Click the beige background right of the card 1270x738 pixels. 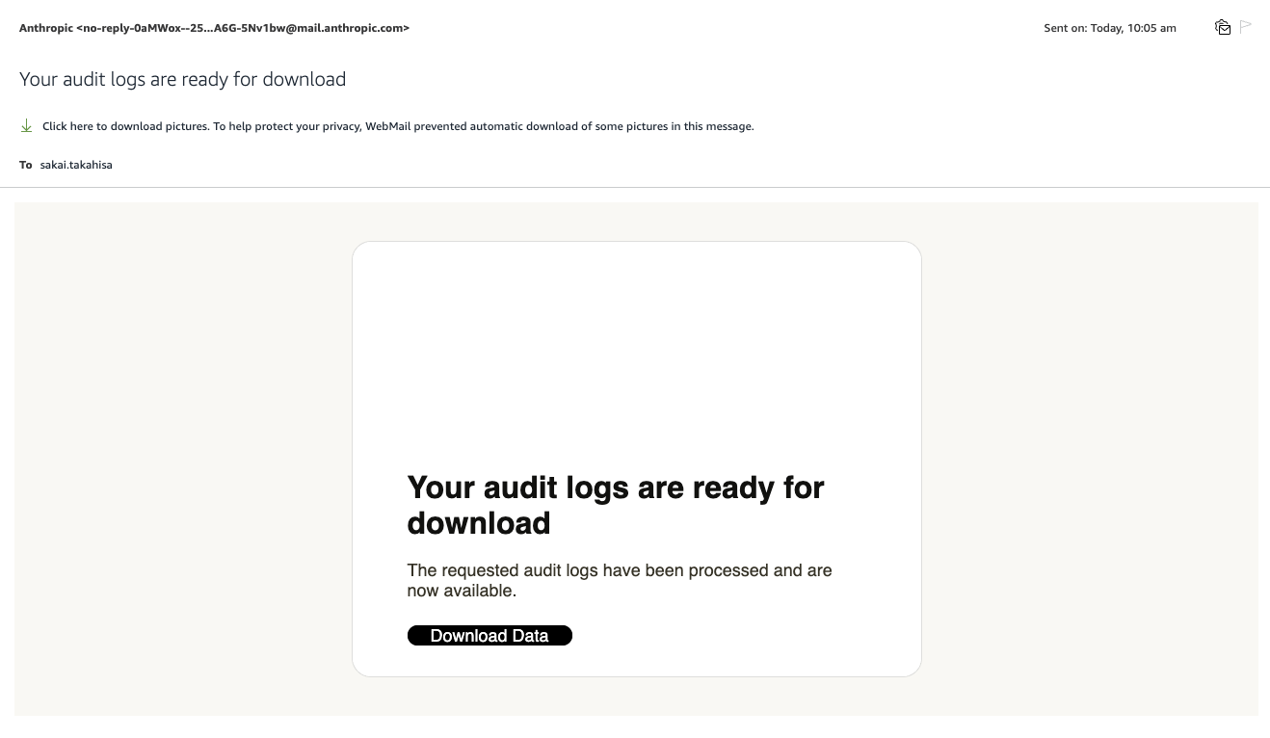pyautogui.click(x=1089, y=459)
